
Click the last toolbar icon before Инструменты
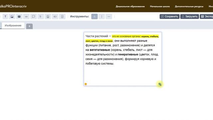tap(62, 16)
